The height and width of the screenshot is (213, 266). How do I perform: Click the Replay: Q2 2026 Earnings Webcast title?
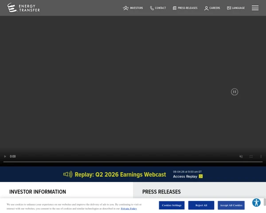pyautogui.click(x=120, y=174)
